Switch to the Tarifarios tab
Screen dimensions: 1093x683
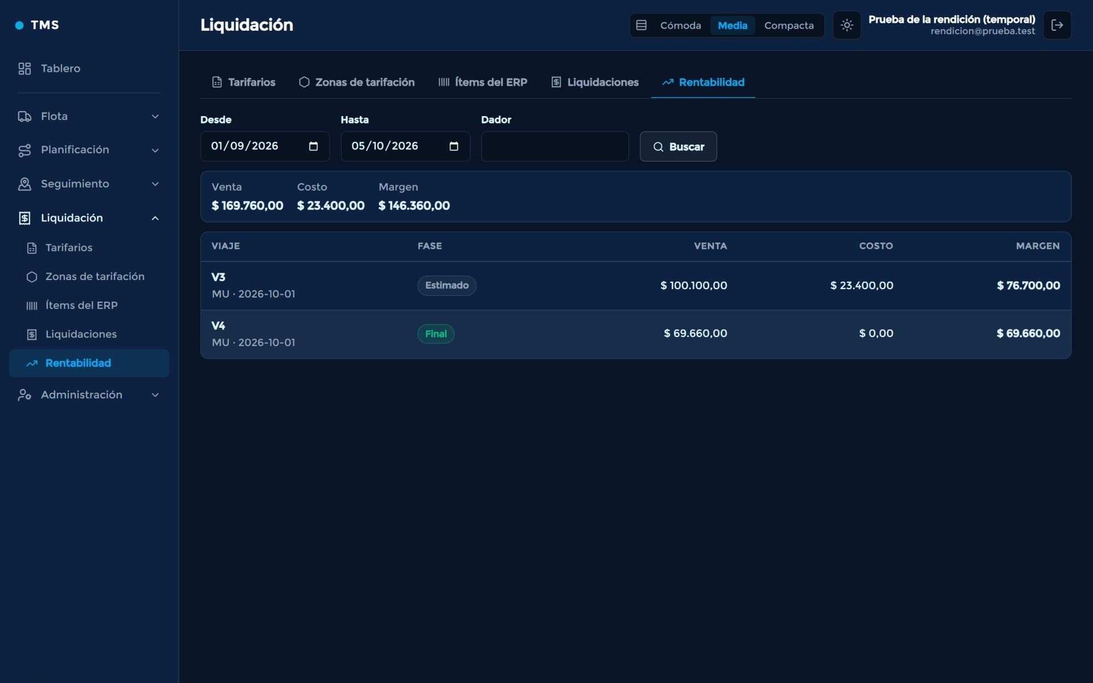click(x=244, y=83)
